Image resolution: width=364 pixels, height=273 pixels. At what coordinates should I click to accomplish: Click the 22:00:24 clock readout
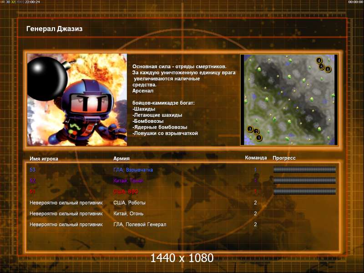[x=32, y=2]
